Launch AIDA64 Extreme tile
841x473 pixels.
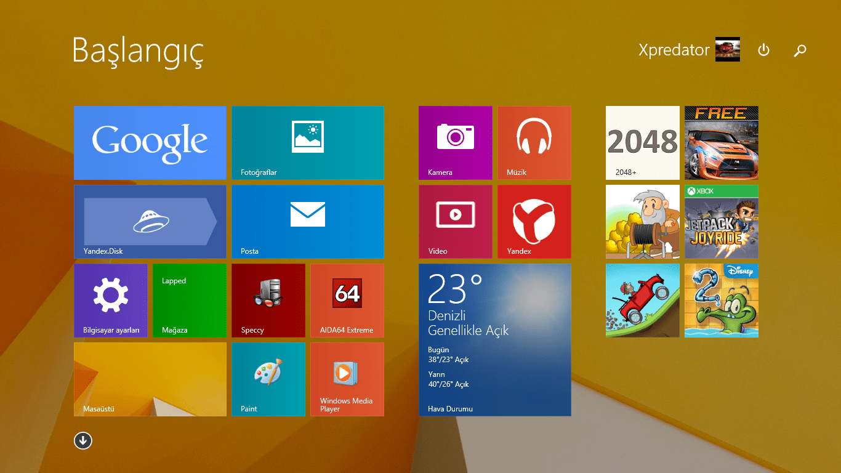(347, 301)
